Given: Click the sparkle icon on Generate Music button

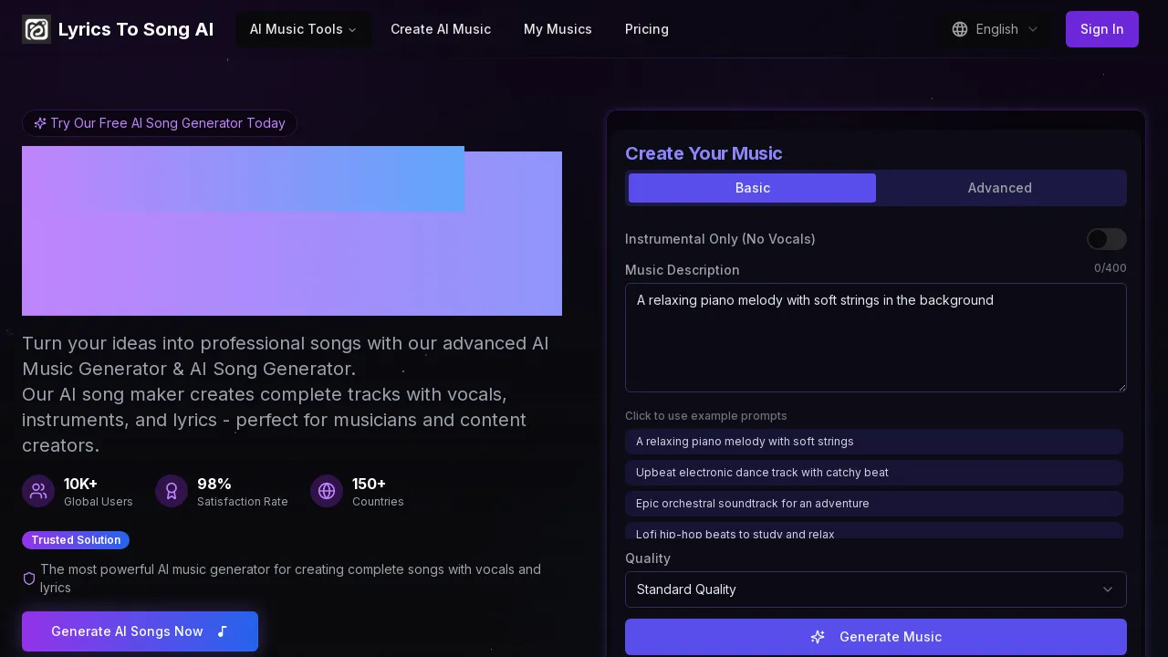Looking at the screenshot, I should point(818,637).
